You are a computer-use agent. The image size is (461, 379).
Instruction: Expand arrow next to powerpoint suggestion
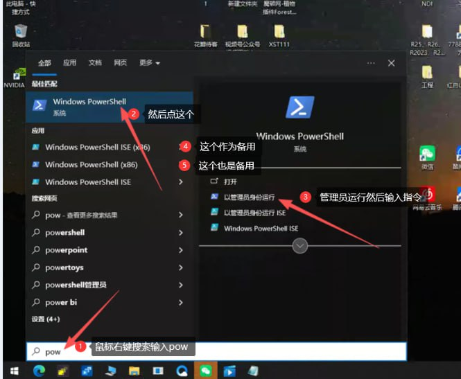click(x=181, y=250)
